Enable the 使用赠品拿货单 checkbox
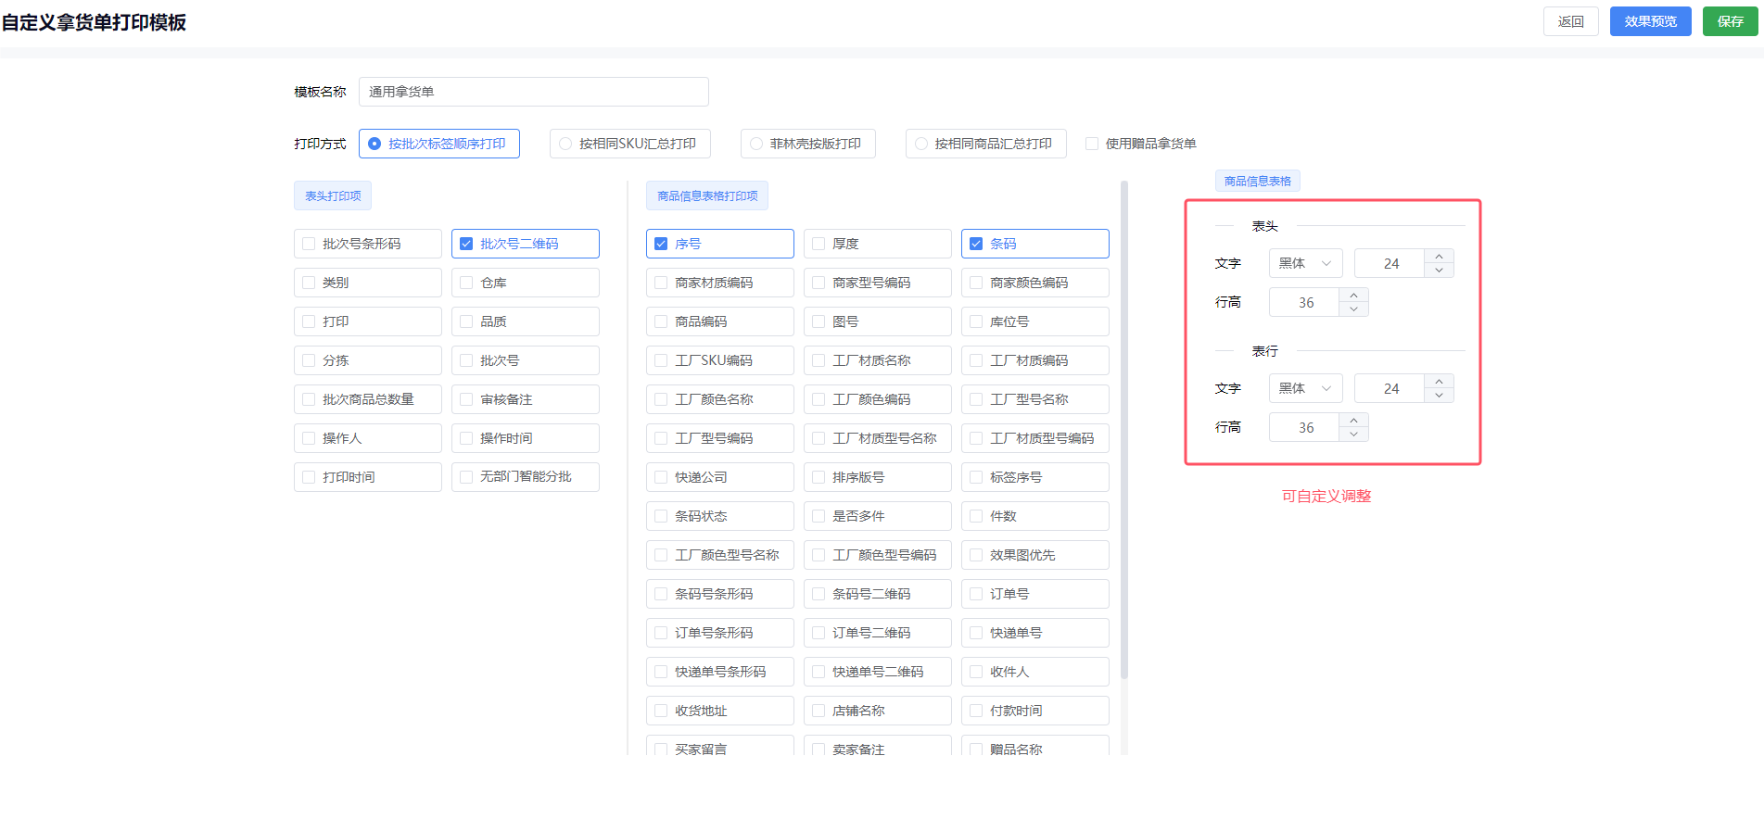Screen dimensions: 1764x819 point(1092,144)
